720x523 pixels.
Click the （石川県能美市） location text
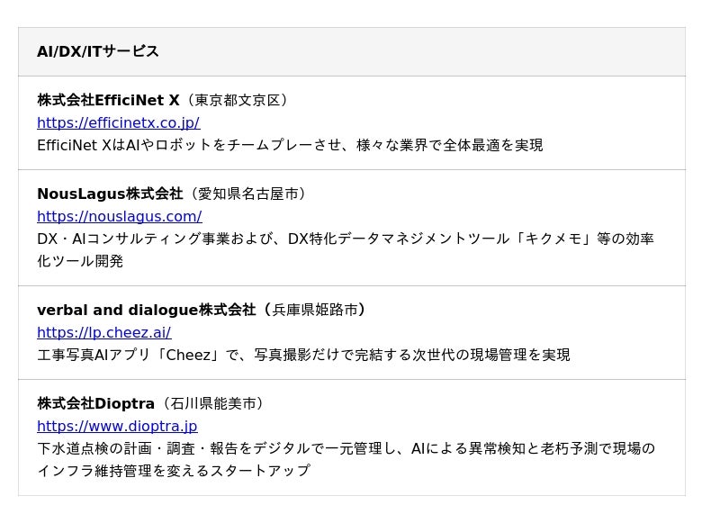pos(213,403)
